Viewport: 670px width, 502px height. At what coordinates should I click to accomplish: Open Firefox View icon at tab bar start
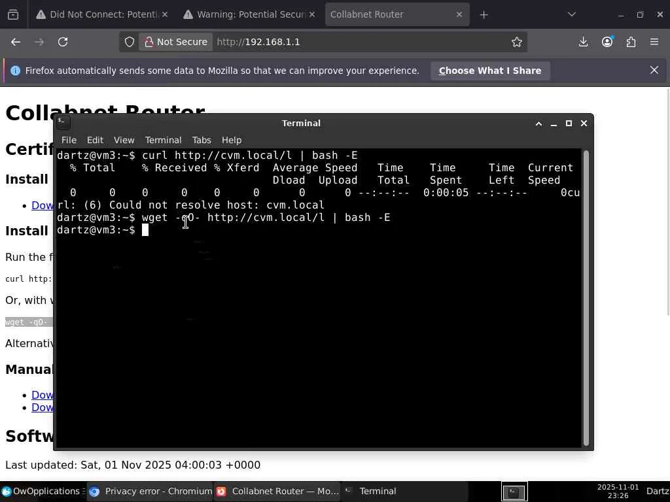pyautogui.click(x=13, y=15)
